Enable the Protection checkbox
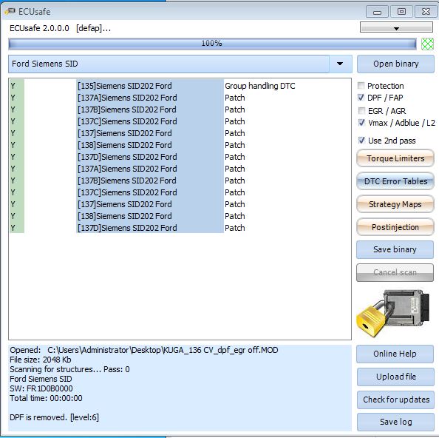 [361, 86]
